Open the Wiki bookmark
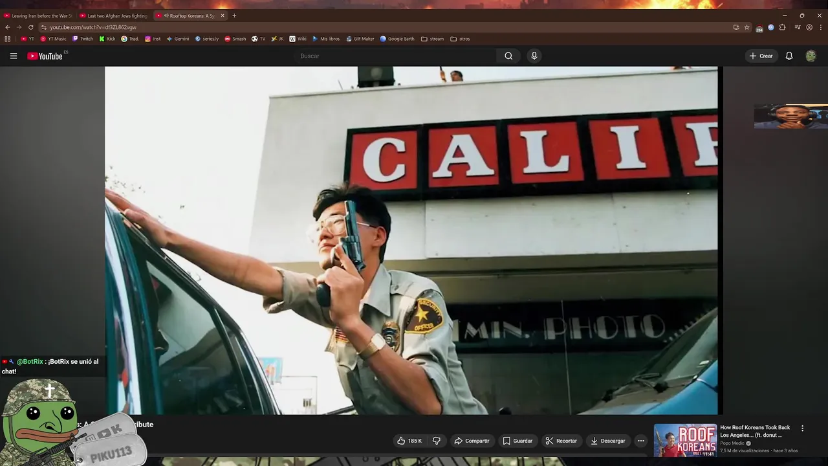Screen dimensions: 828x466 pos(298,39)
